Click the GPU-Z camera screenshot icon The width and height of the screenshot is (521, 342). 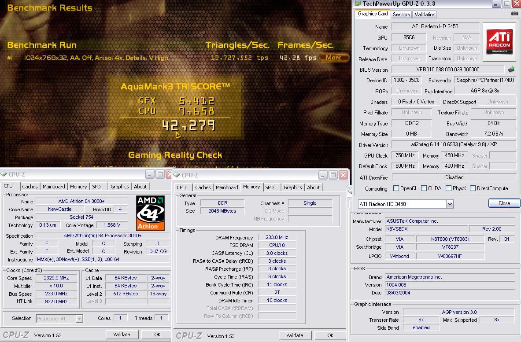coord(514,14)
